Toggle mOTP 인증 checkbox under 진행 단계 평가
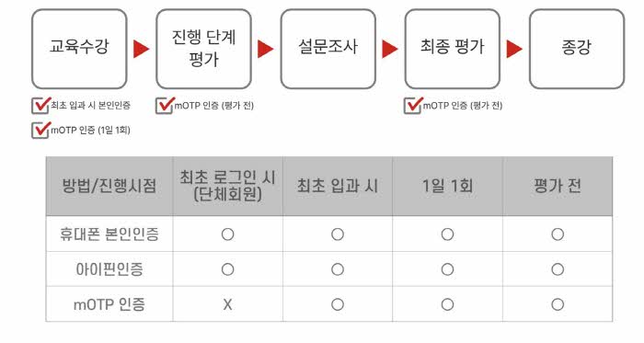Screen dimensions: 644x343 pyautogui.click(x=165, y=106)
